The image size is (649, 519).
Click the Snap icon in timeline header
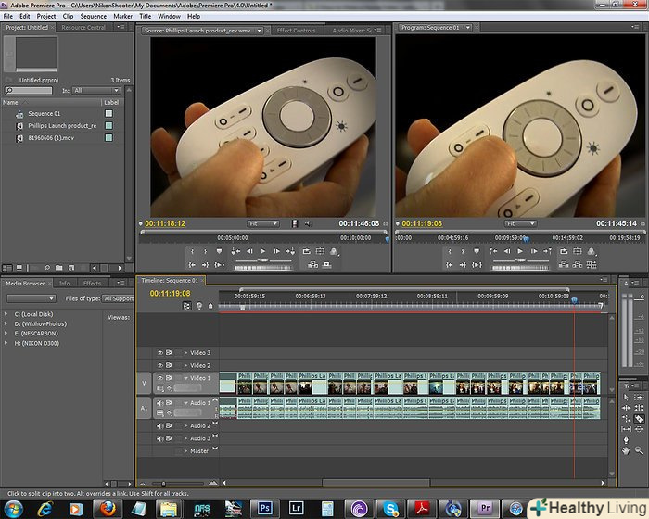187,305
